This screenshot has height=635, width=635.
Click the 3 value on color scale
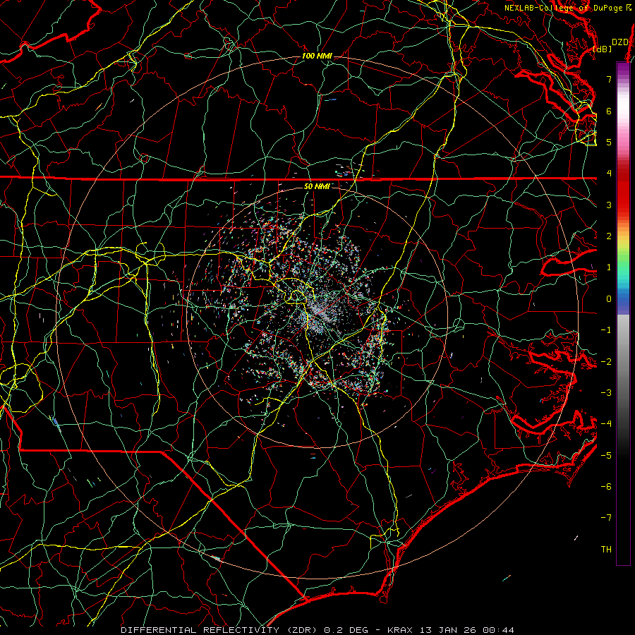click(609, 205)
